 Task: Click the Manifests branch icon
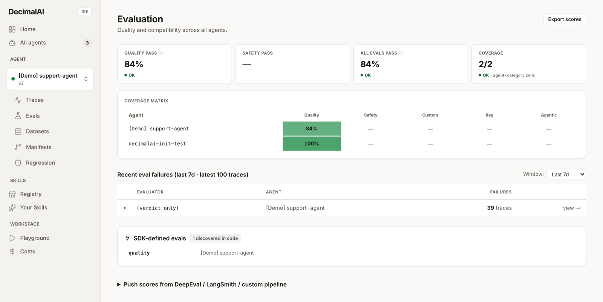click(x=18, y=147)
